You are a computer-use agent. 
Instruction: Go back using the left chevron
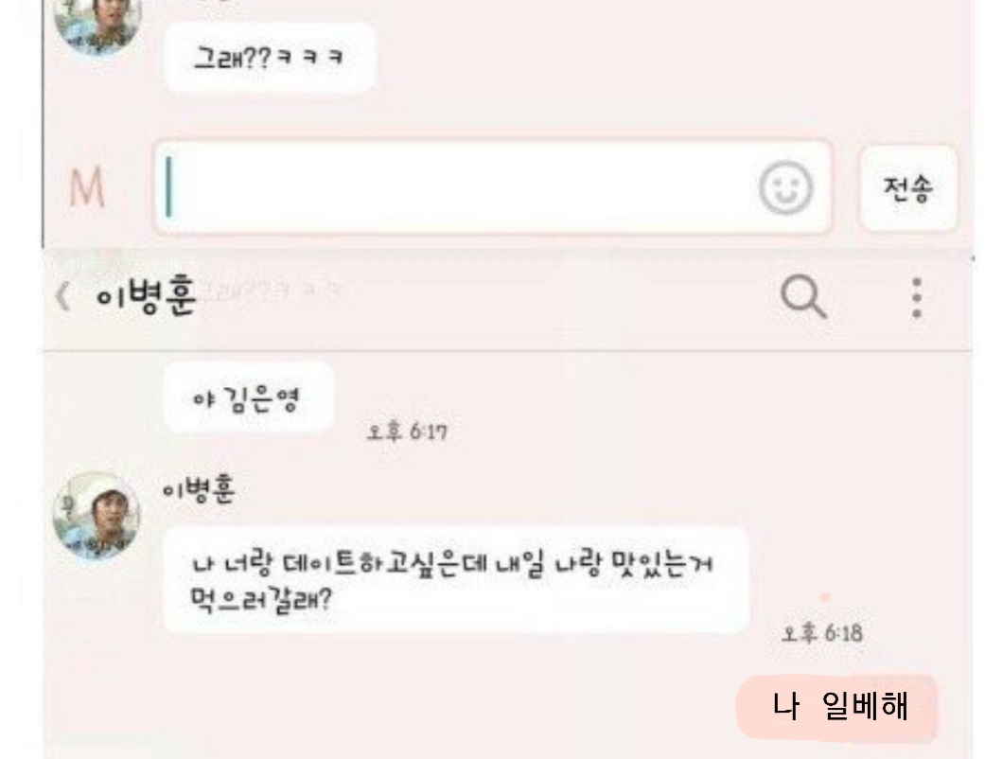pos(62,296)
